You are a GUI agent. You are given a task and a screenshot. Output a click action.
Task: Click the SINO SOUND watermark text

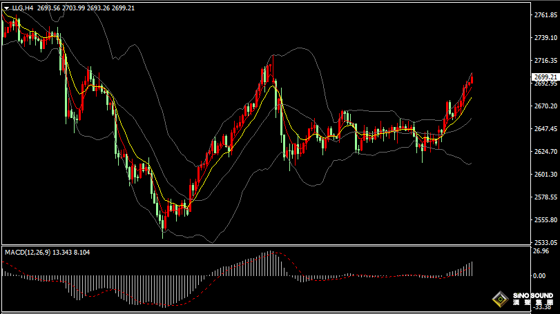(533, 296)
